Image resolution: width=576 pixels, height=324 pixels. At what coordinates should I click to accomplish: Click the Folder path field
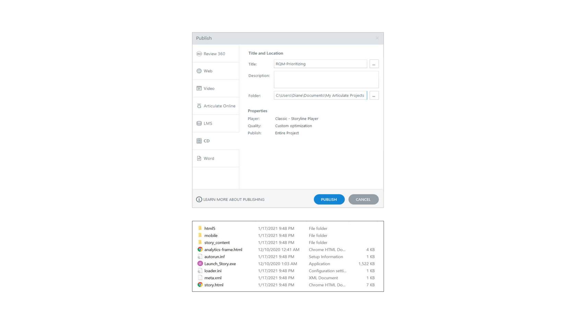(x=320, y=96)
